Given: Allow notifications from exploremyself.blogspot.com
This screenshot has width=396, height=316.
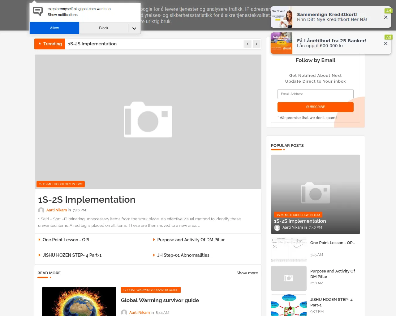Looking at the screenshot, I should [54, 28].
